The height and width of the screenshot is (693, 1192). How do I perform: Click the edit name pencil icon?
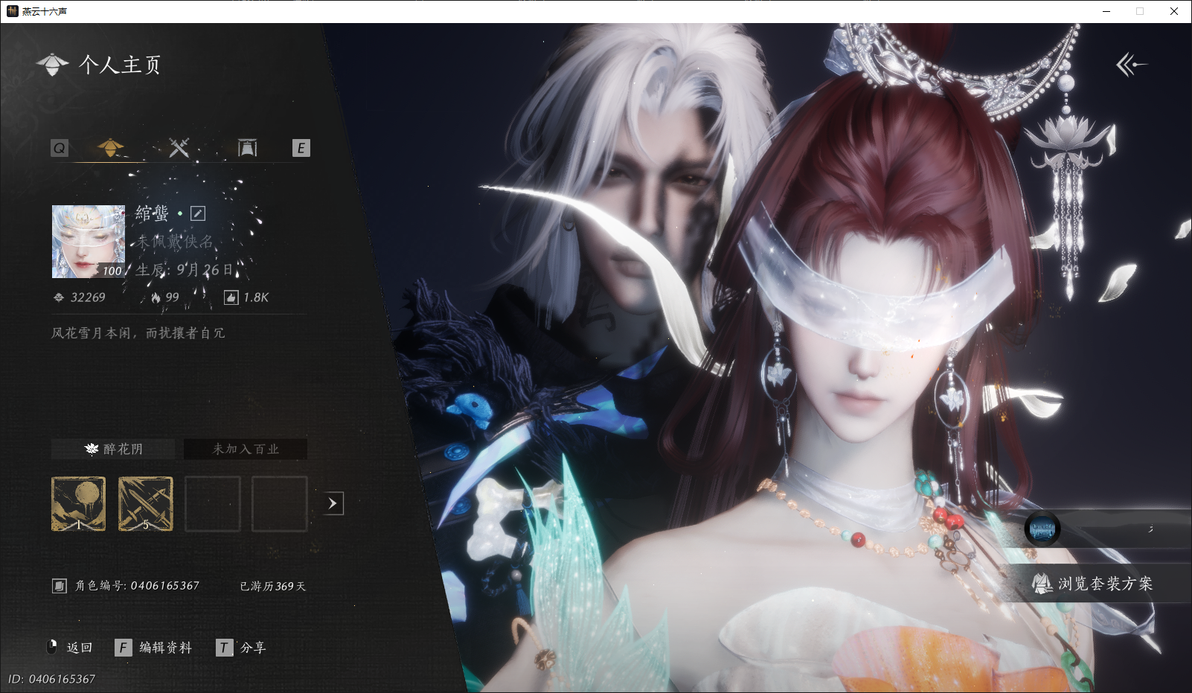pos(198,213)
